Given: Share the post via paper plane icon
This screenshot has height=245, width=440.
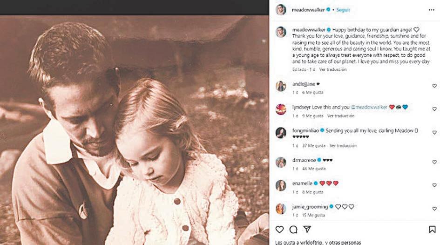Looking at the screenshot, I should [307, 229].
